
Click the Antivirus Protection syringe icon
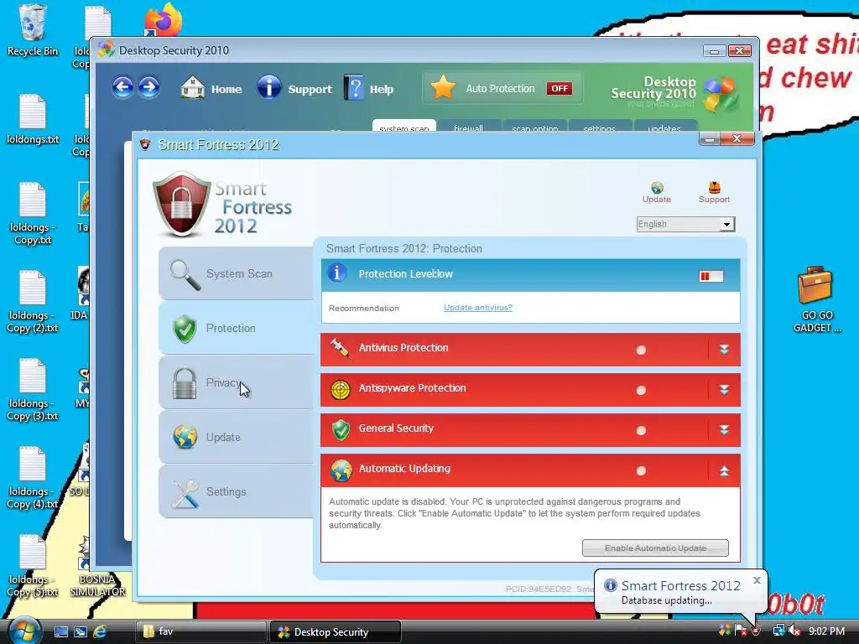[340, 348]
